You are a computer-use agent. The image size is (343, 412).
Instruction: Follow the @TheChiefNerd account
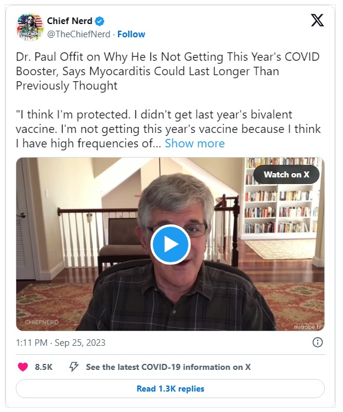coord(131,34)
